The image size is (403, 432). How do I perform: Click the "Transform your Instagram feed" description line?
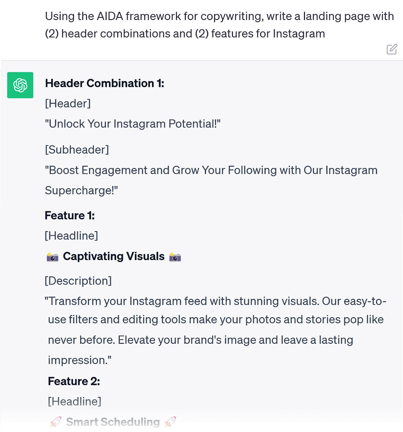[215, 301]
